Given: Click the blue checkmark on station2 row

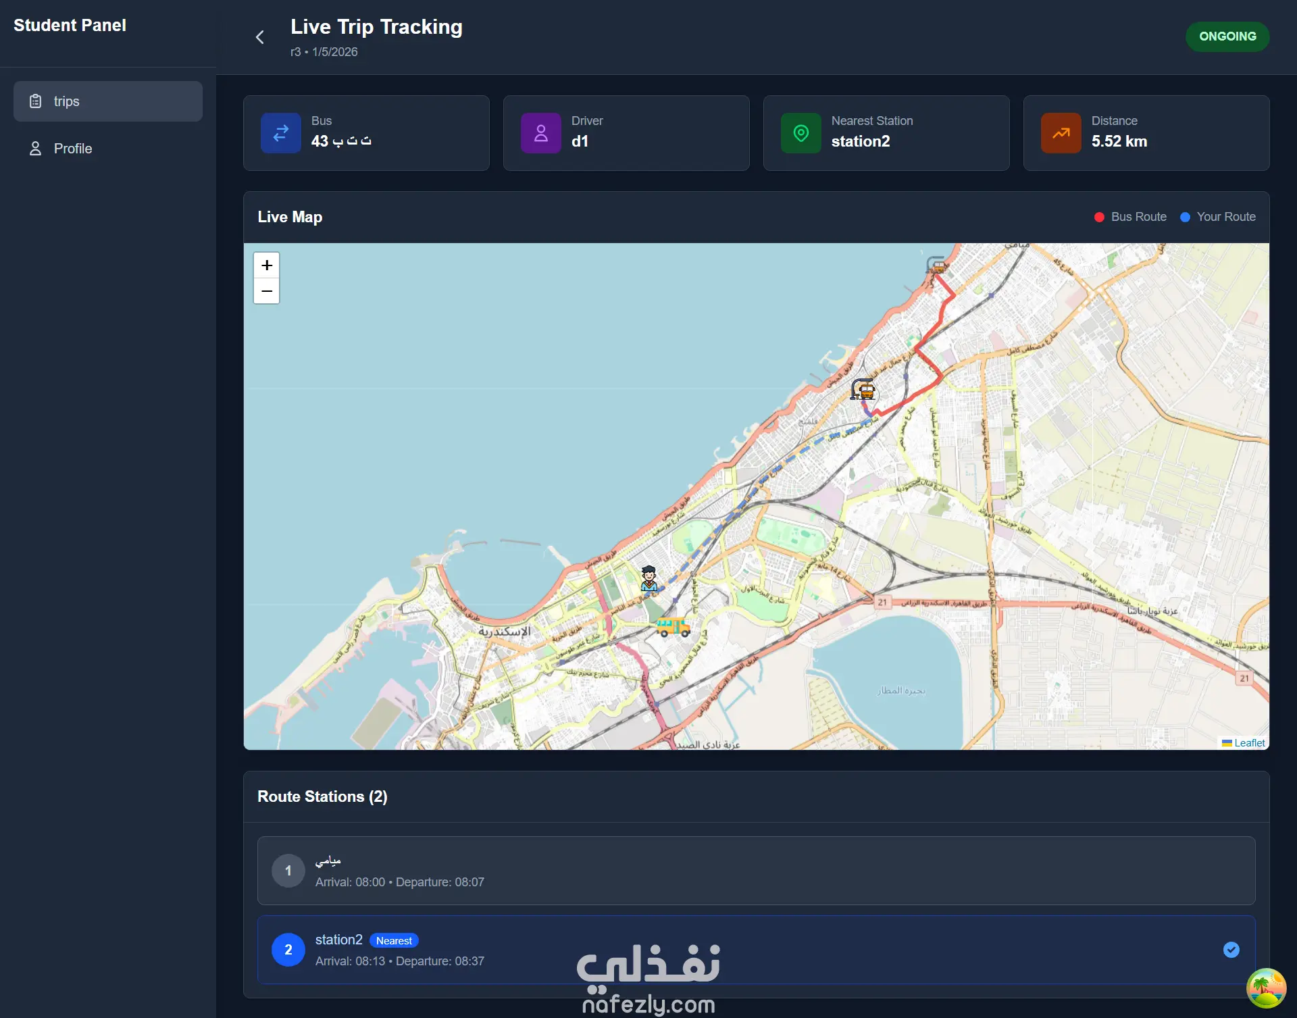Looking at the screenshot, I should click(1231, 950).
